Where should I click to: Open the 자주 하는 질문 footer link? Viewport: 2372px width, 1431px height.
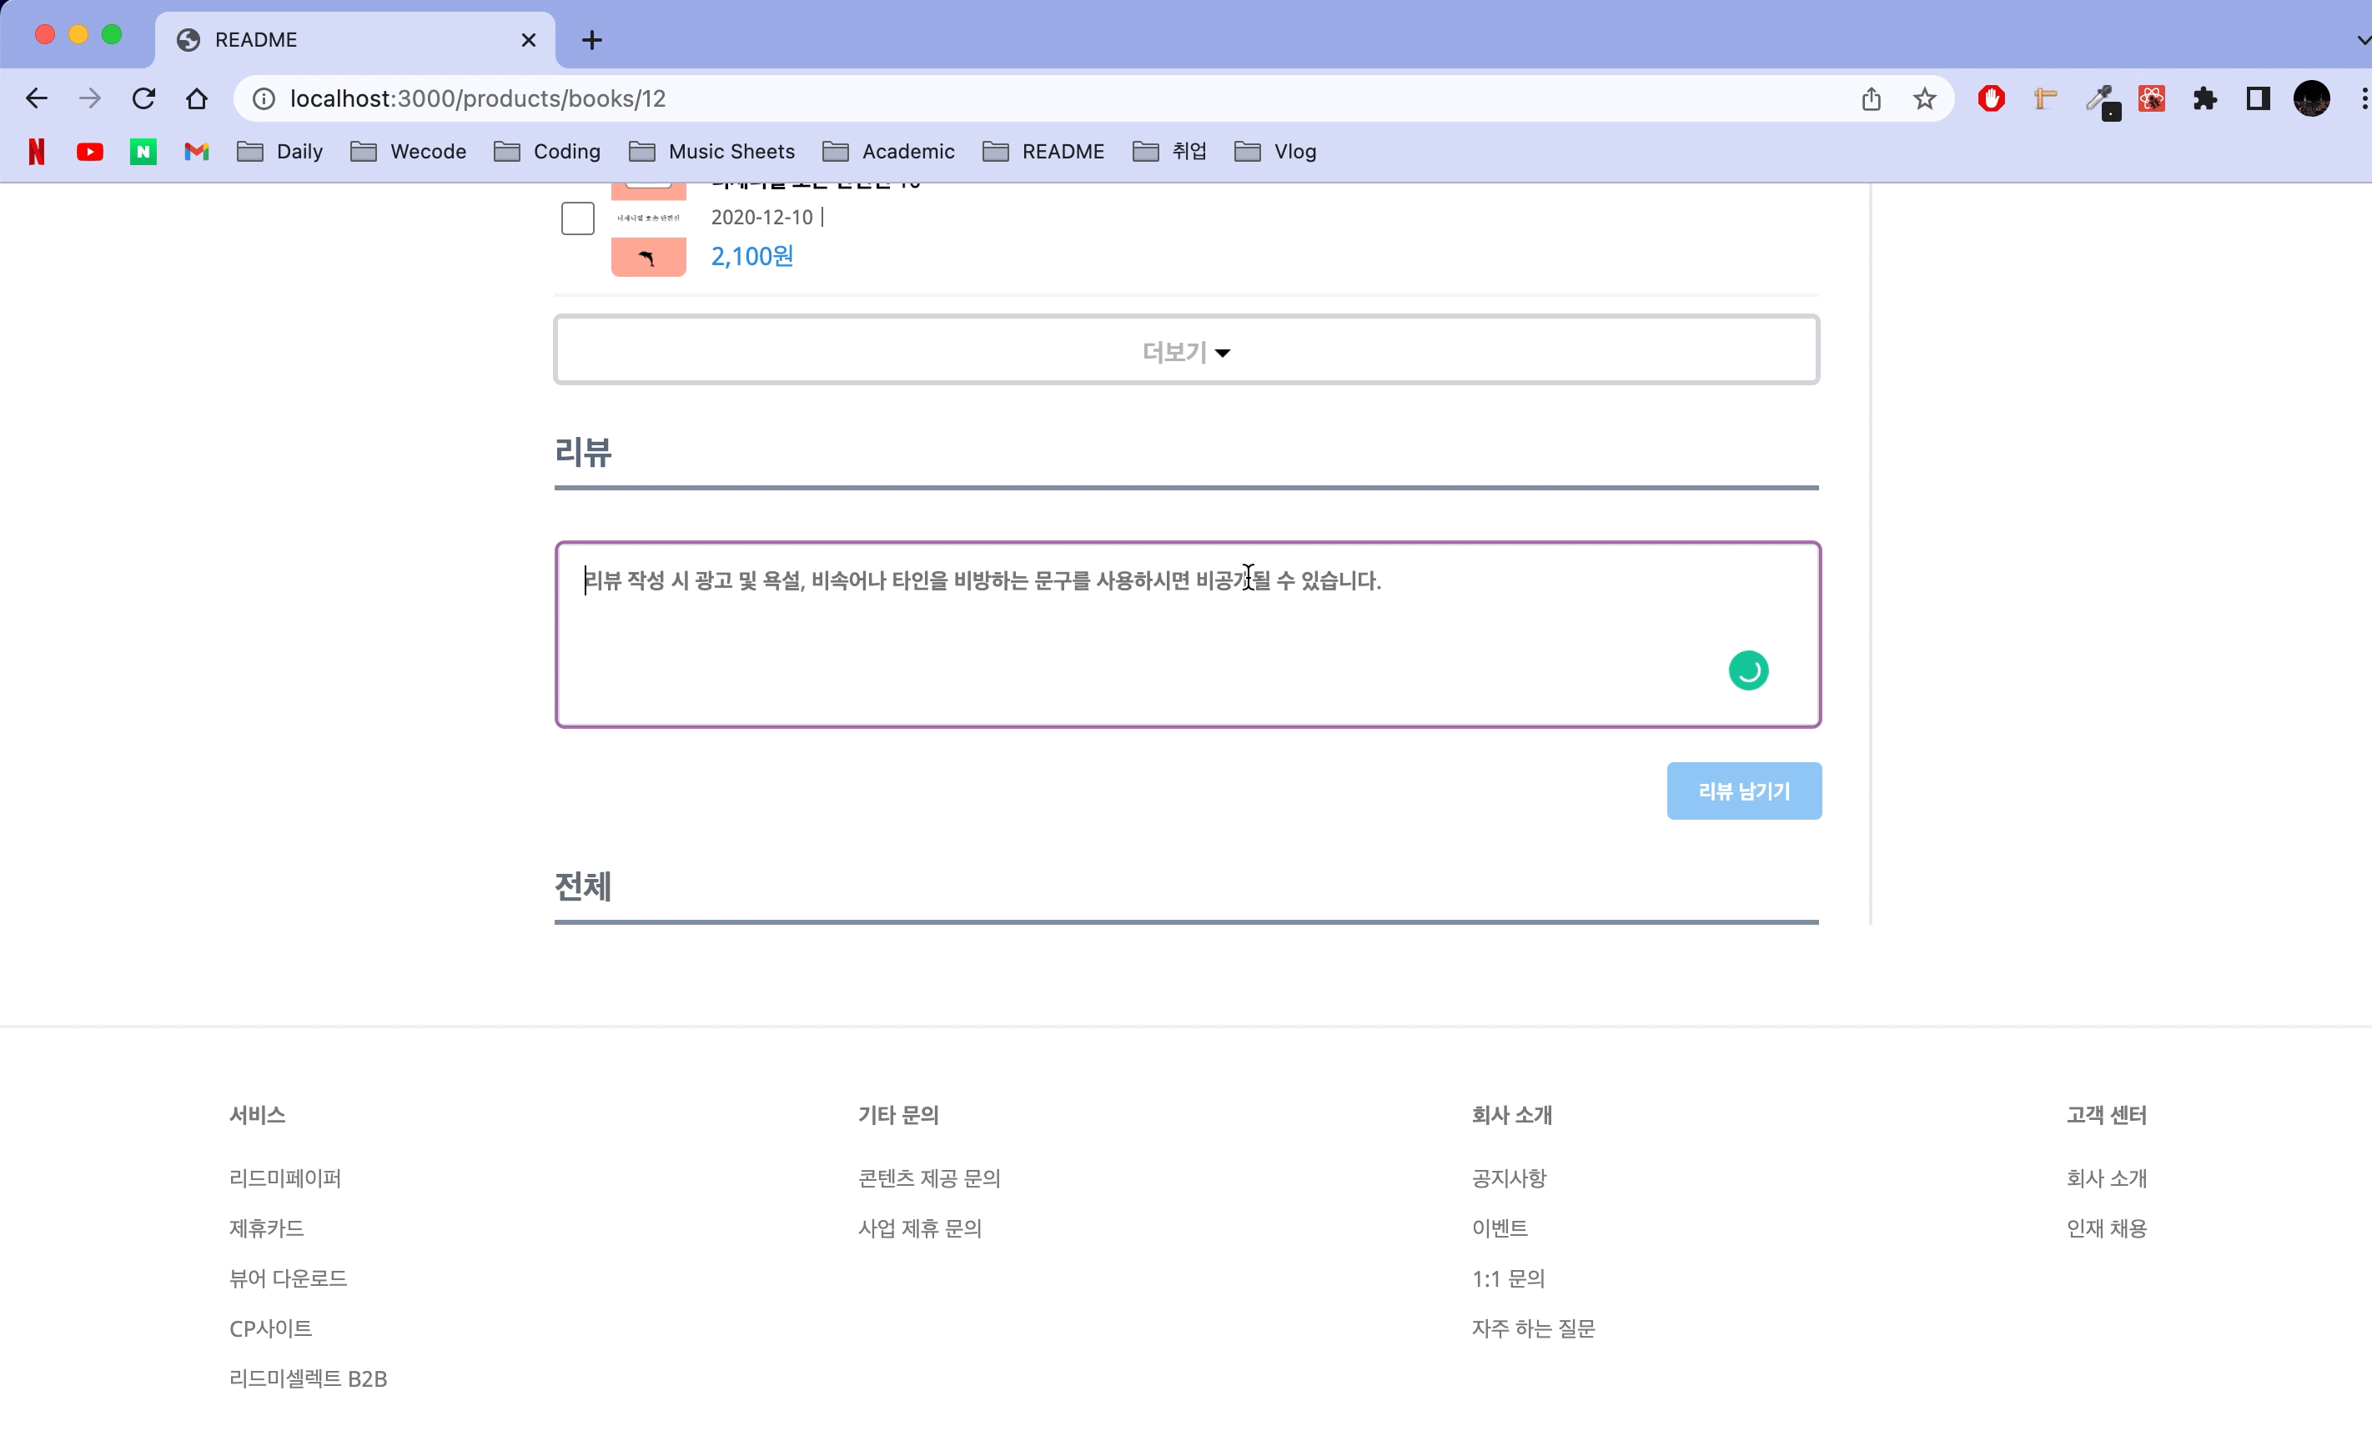click(1533, 1328)
